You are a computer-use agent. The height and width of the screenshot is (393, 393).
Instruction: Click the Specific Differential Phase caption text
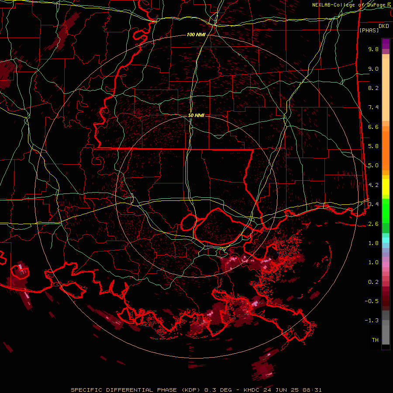click(196, 390)
